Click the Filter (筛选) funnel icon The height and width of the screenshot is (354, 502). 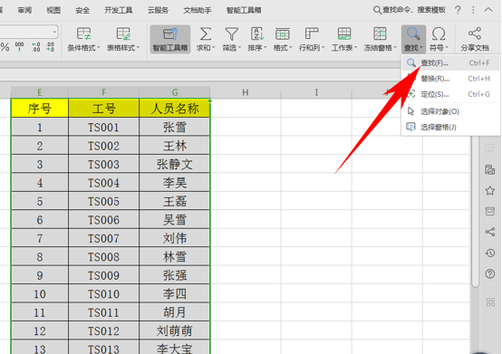(231, 33)
